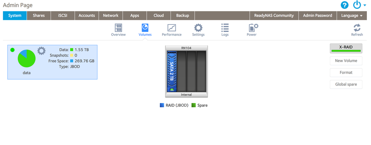Click the green Spare legend swatch
This screenshot has height=145, width=371.
click(194, 105)
